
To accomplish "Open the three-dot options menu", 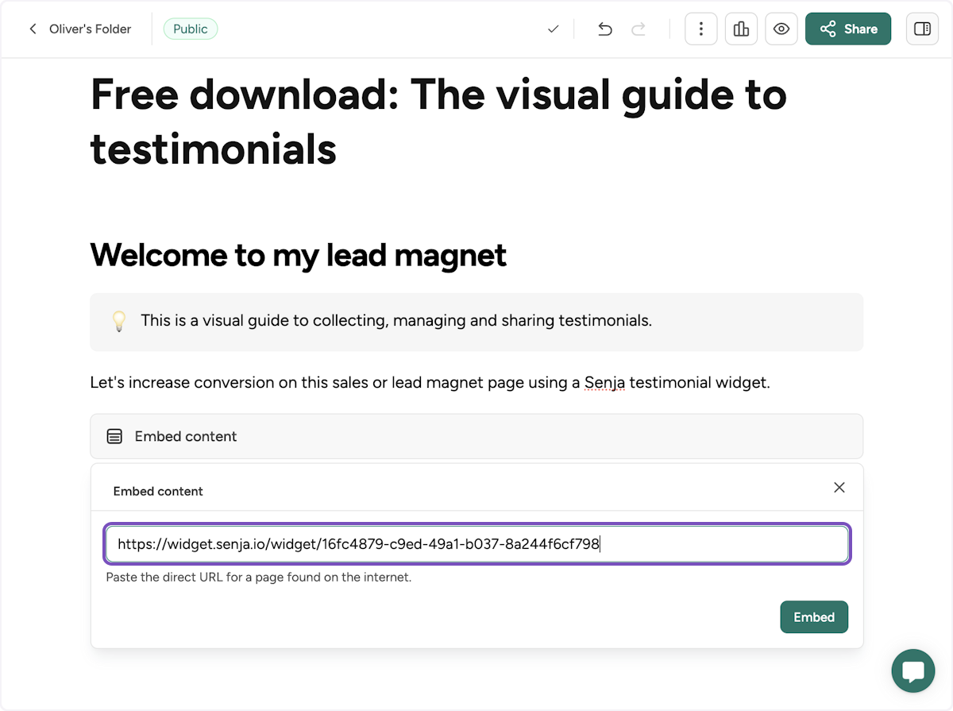I will 700,29.
